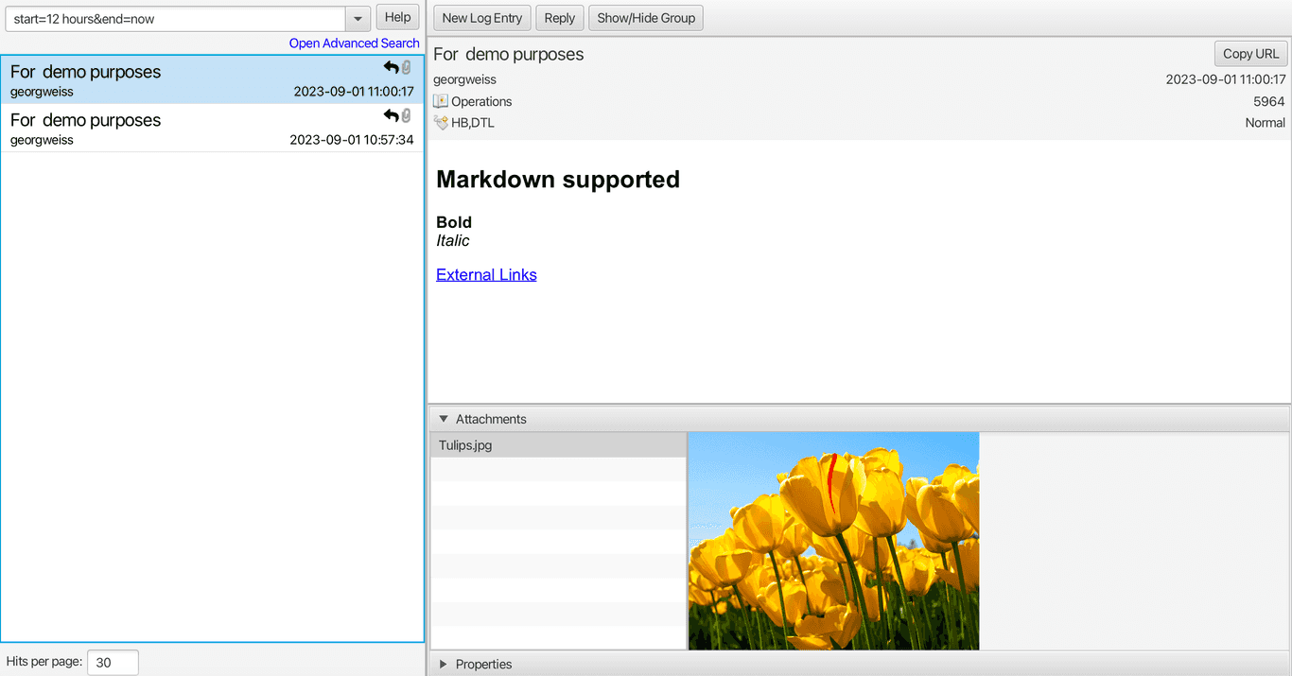Open the Help button next to search
The image size is (1292, 676).
[397, 17]
